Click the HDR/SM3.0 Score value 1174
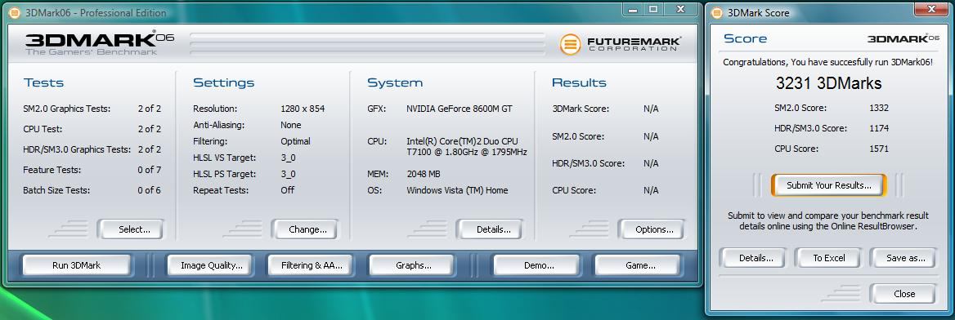Screen dimensions: 955x320 879,128
